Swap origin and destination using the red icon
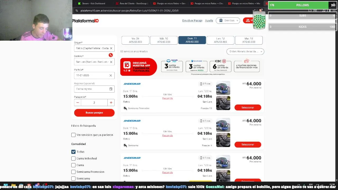 (111, 55)
